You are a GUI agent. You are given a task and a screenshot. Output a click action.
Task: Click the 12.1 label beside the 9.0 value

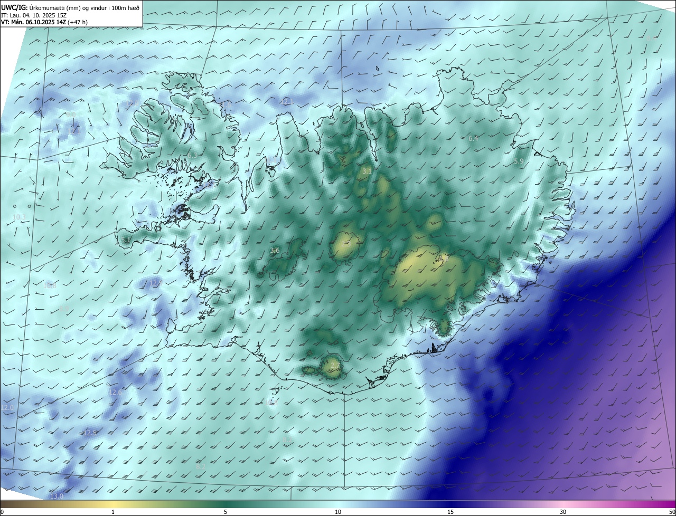[74, 131]
